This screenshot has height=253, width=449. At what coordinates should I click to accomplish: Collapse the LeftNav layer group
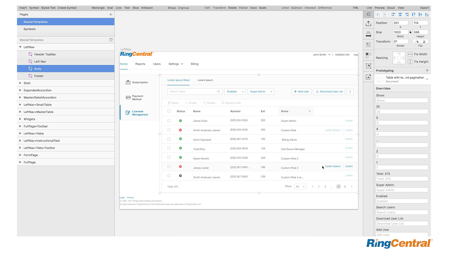coord(20,47)
